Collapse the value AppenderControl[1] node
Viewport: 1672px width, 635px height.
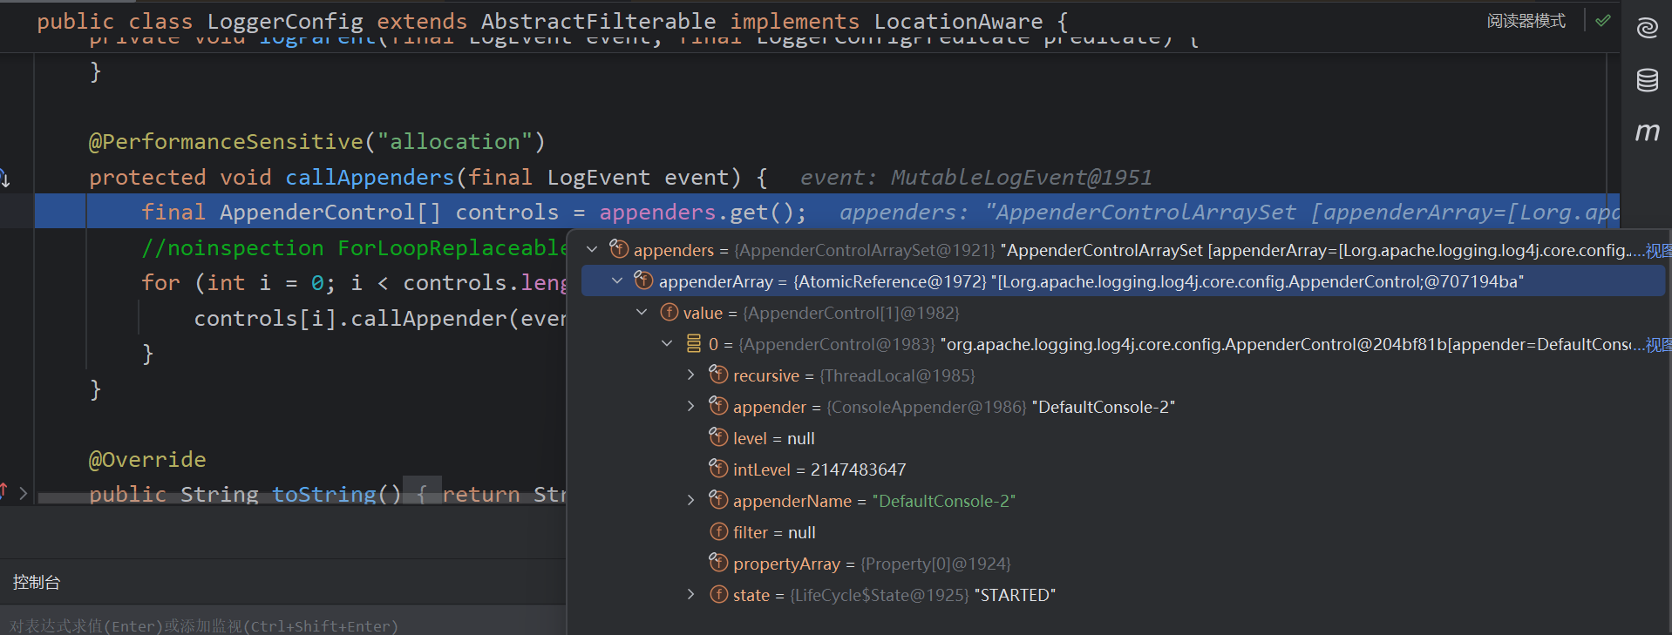point(642,313)
